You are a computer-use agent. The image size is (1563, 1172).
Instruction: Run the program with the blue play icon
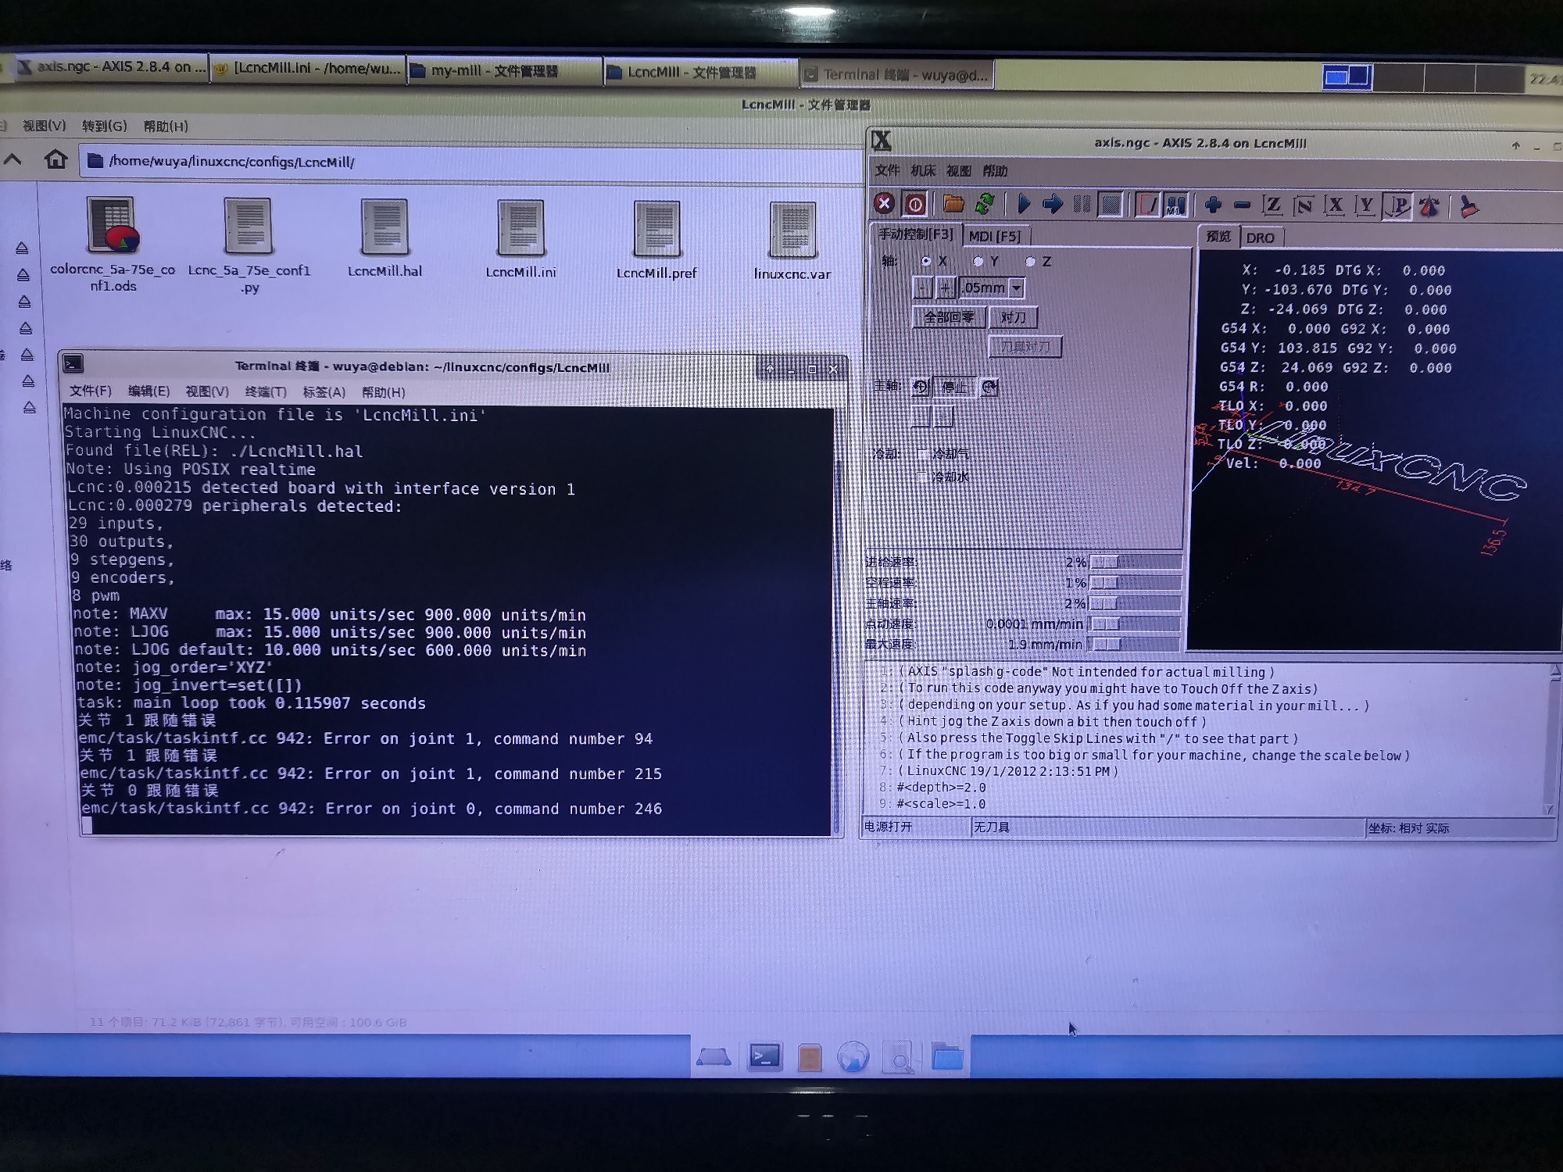pos(1024,205)
